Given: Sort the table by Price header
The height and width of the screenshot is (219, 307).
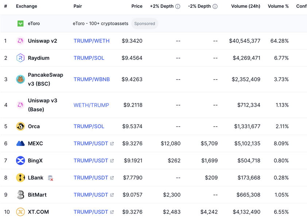Looking at the screenshot, I should coord(137,6).
